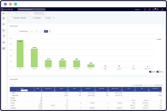Select the General overview breadcrumb tab
This screenshot has width=167, height=111.
[40, 13]
